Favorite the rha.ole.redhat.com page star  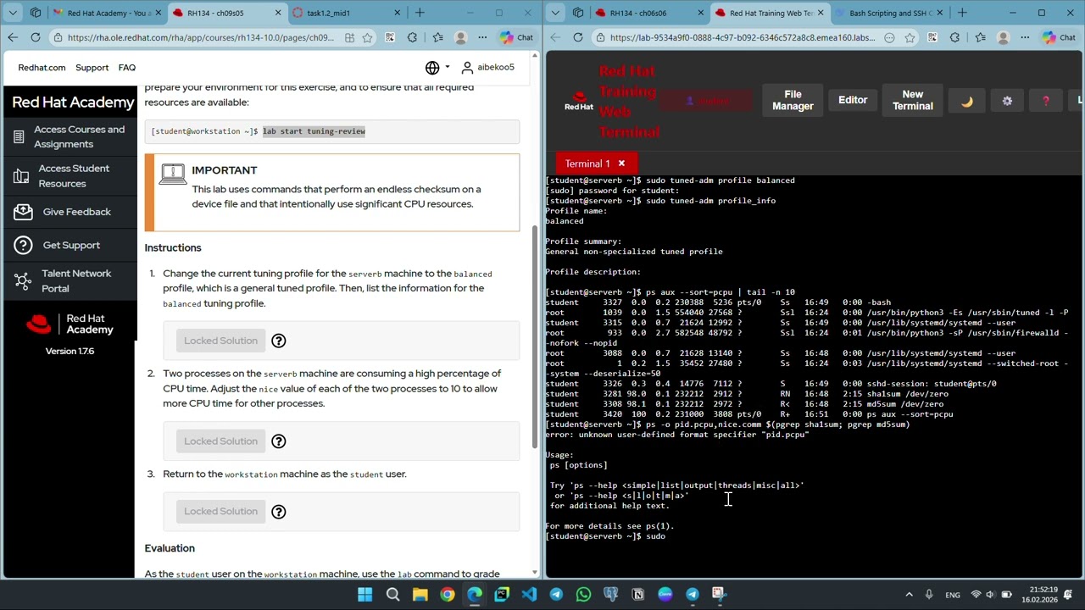point(367,37)
